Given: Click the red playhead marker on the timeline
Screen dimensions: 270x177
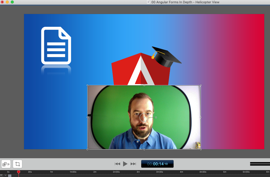Looking at the screenshot, I should [x=19, y=172].
